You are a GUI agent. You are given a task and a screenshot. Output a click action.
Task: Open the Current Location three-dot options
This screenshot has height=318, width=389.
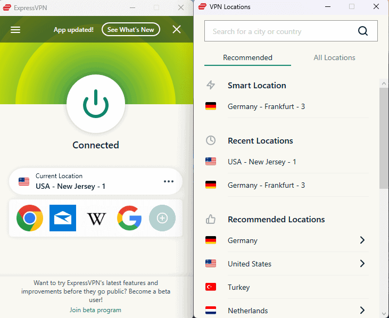169,181
